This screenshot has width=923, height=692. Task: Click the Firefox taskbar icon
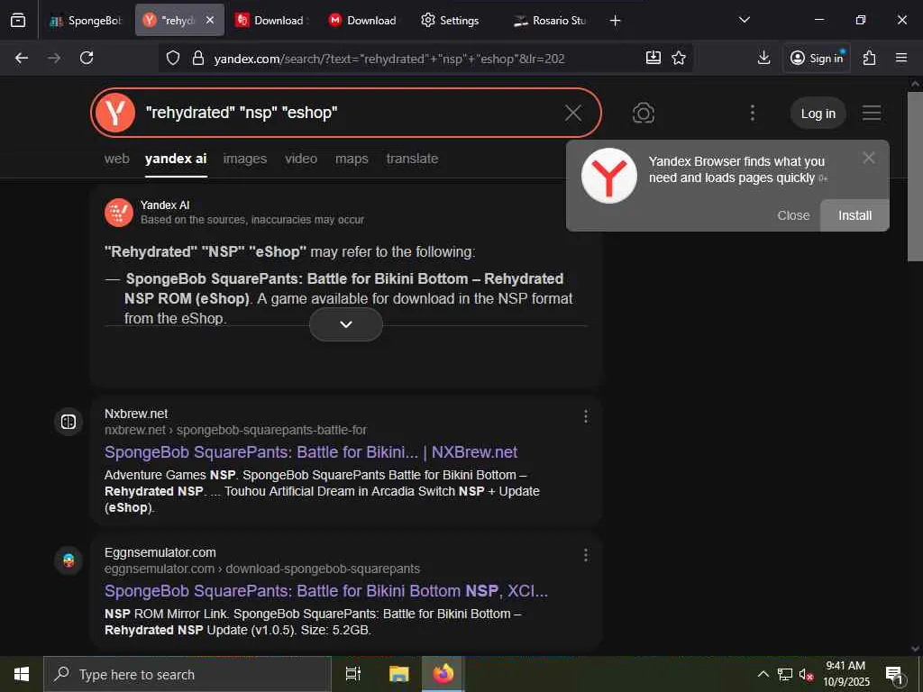(443, 674)
